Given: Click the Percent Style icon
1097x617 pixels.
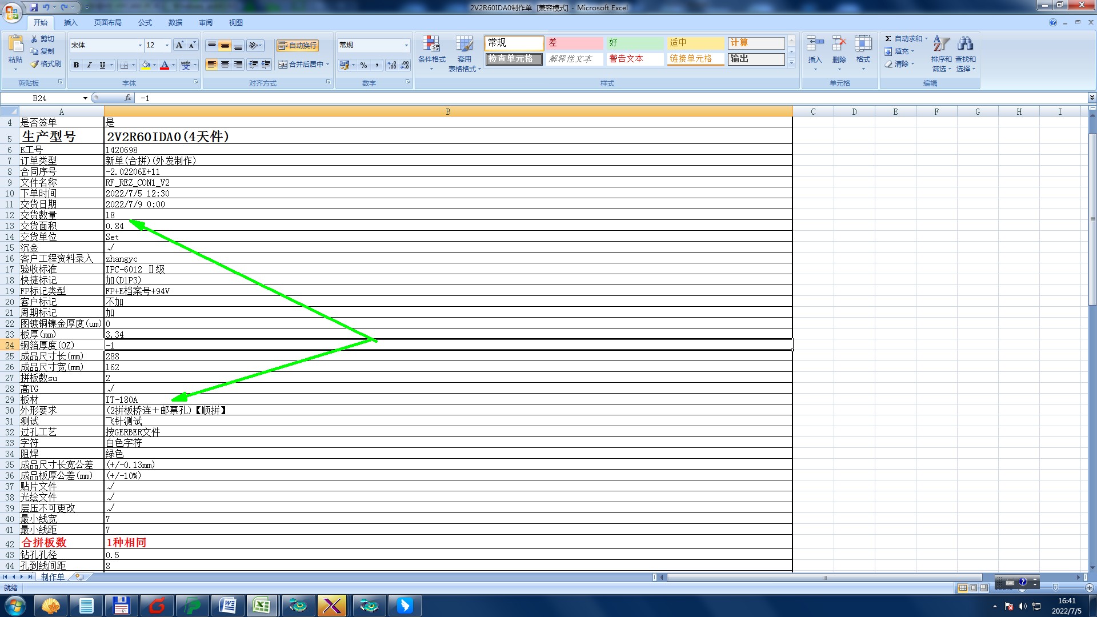Looking at the screenshot, I should click(363, 65).
